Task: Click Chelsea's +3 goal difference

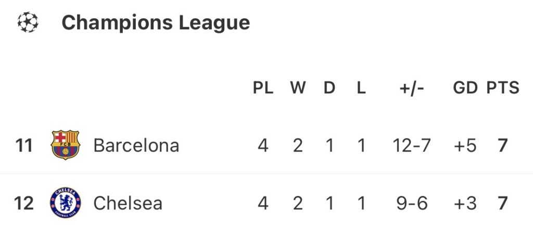Action: [x=465, y=203]
